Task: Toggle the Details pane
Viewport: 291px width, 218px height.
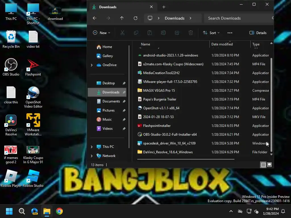Action: pyautogui.click(x=258, y=33)
